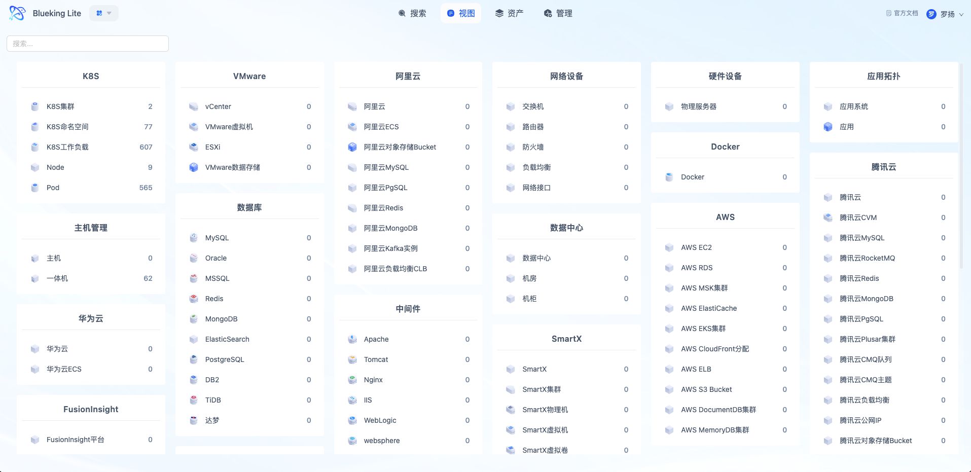
Task: Select the ElasticSearch row
Action: pyautogui.click(x=249, y=339)
